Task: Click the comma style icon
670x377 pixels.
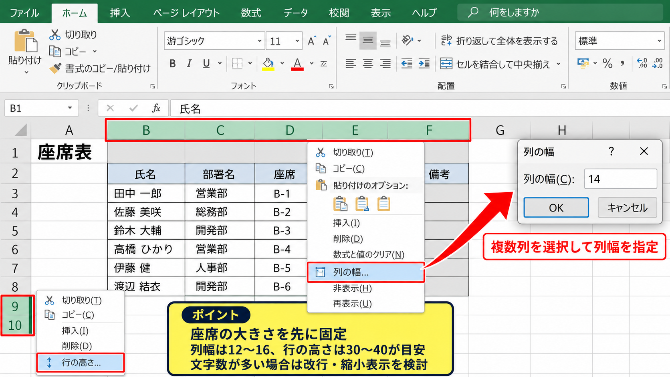Action: tap(622, 63)
